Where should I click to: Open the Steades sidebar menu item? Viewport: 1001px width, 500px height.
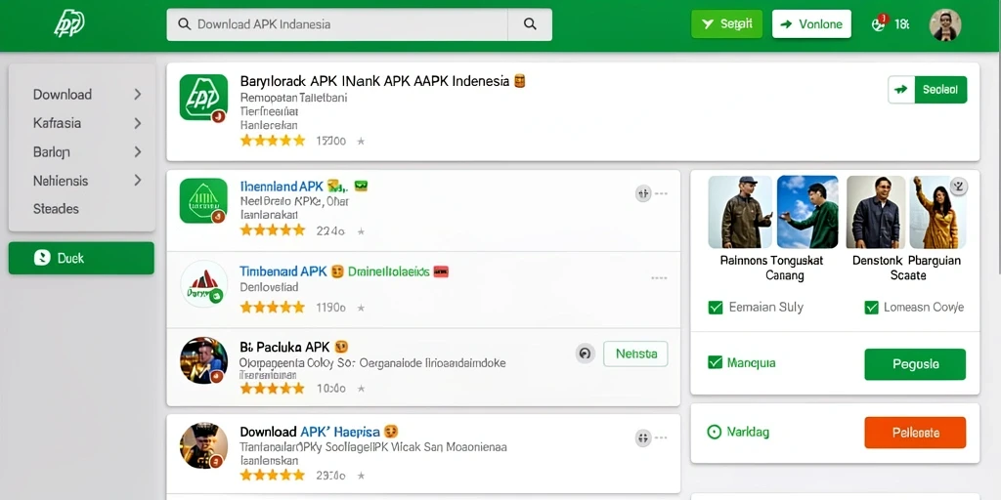56,209
